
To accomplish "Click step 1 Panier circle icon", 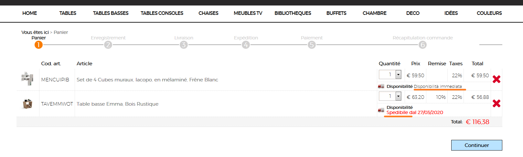I will pos(38,45).
